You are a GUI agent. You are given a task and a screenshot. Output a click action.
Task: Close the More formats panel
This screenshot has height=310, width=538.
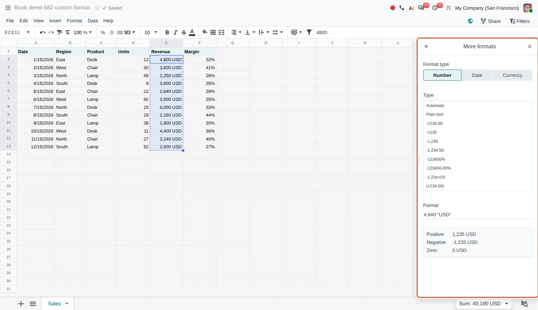530,46
